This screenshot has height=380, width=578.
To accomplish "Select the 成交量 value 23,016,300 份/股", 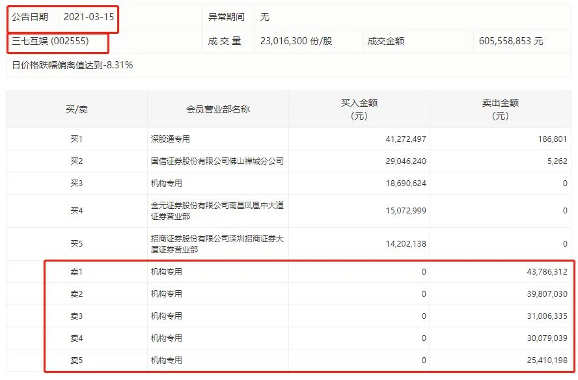I will click(x=292, y=41).
